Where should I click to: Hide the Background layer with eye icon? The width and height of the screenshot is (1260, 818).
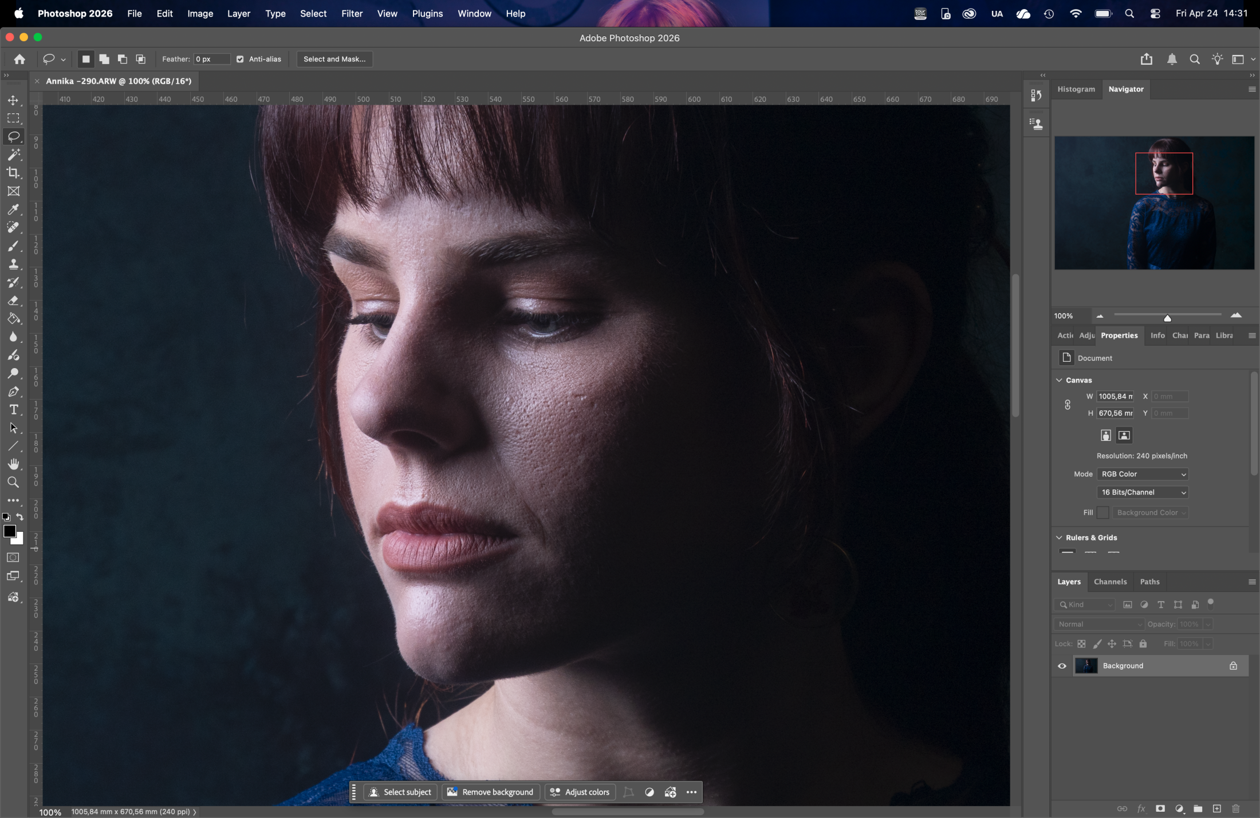tap(1062, 666)
